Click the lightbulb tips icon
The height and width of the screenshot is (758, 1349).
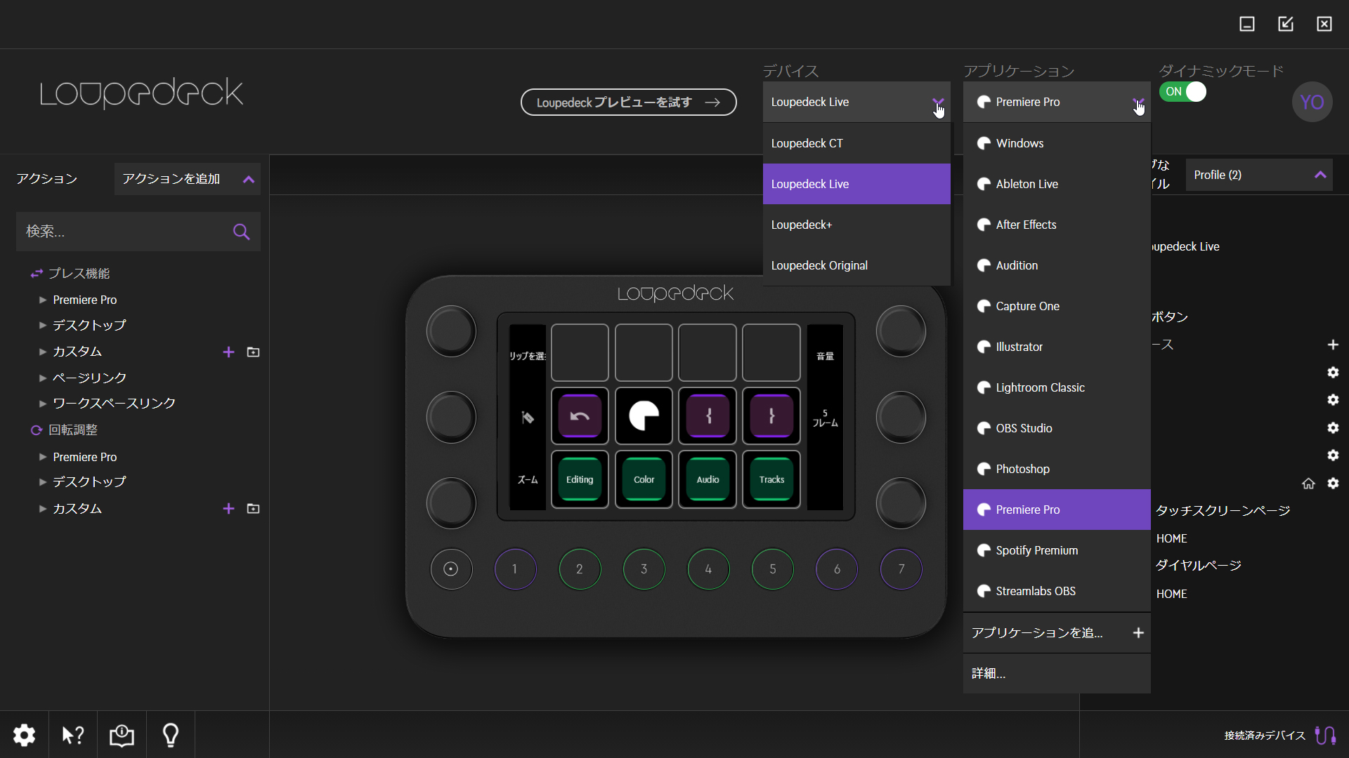[171, 735]
